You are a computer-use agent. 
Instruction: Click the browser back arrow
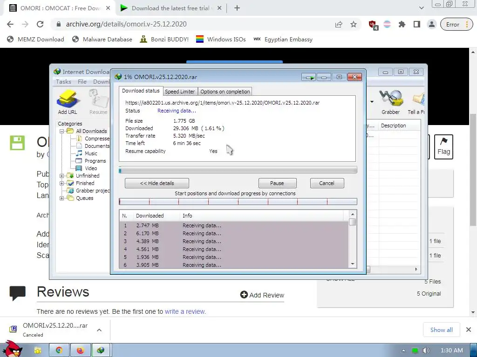coord(10,24)
